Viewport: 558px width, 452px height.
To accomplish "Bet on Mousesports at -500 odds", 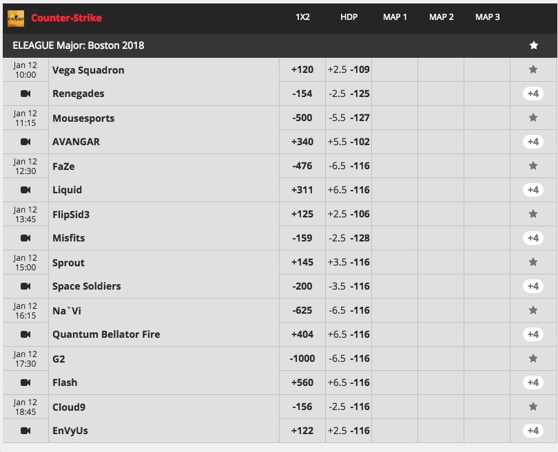I will pyautogui.click(x=302, y=118).
